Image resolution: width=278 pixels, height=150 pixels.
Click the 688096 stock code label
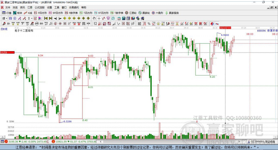tap(261, 31)
